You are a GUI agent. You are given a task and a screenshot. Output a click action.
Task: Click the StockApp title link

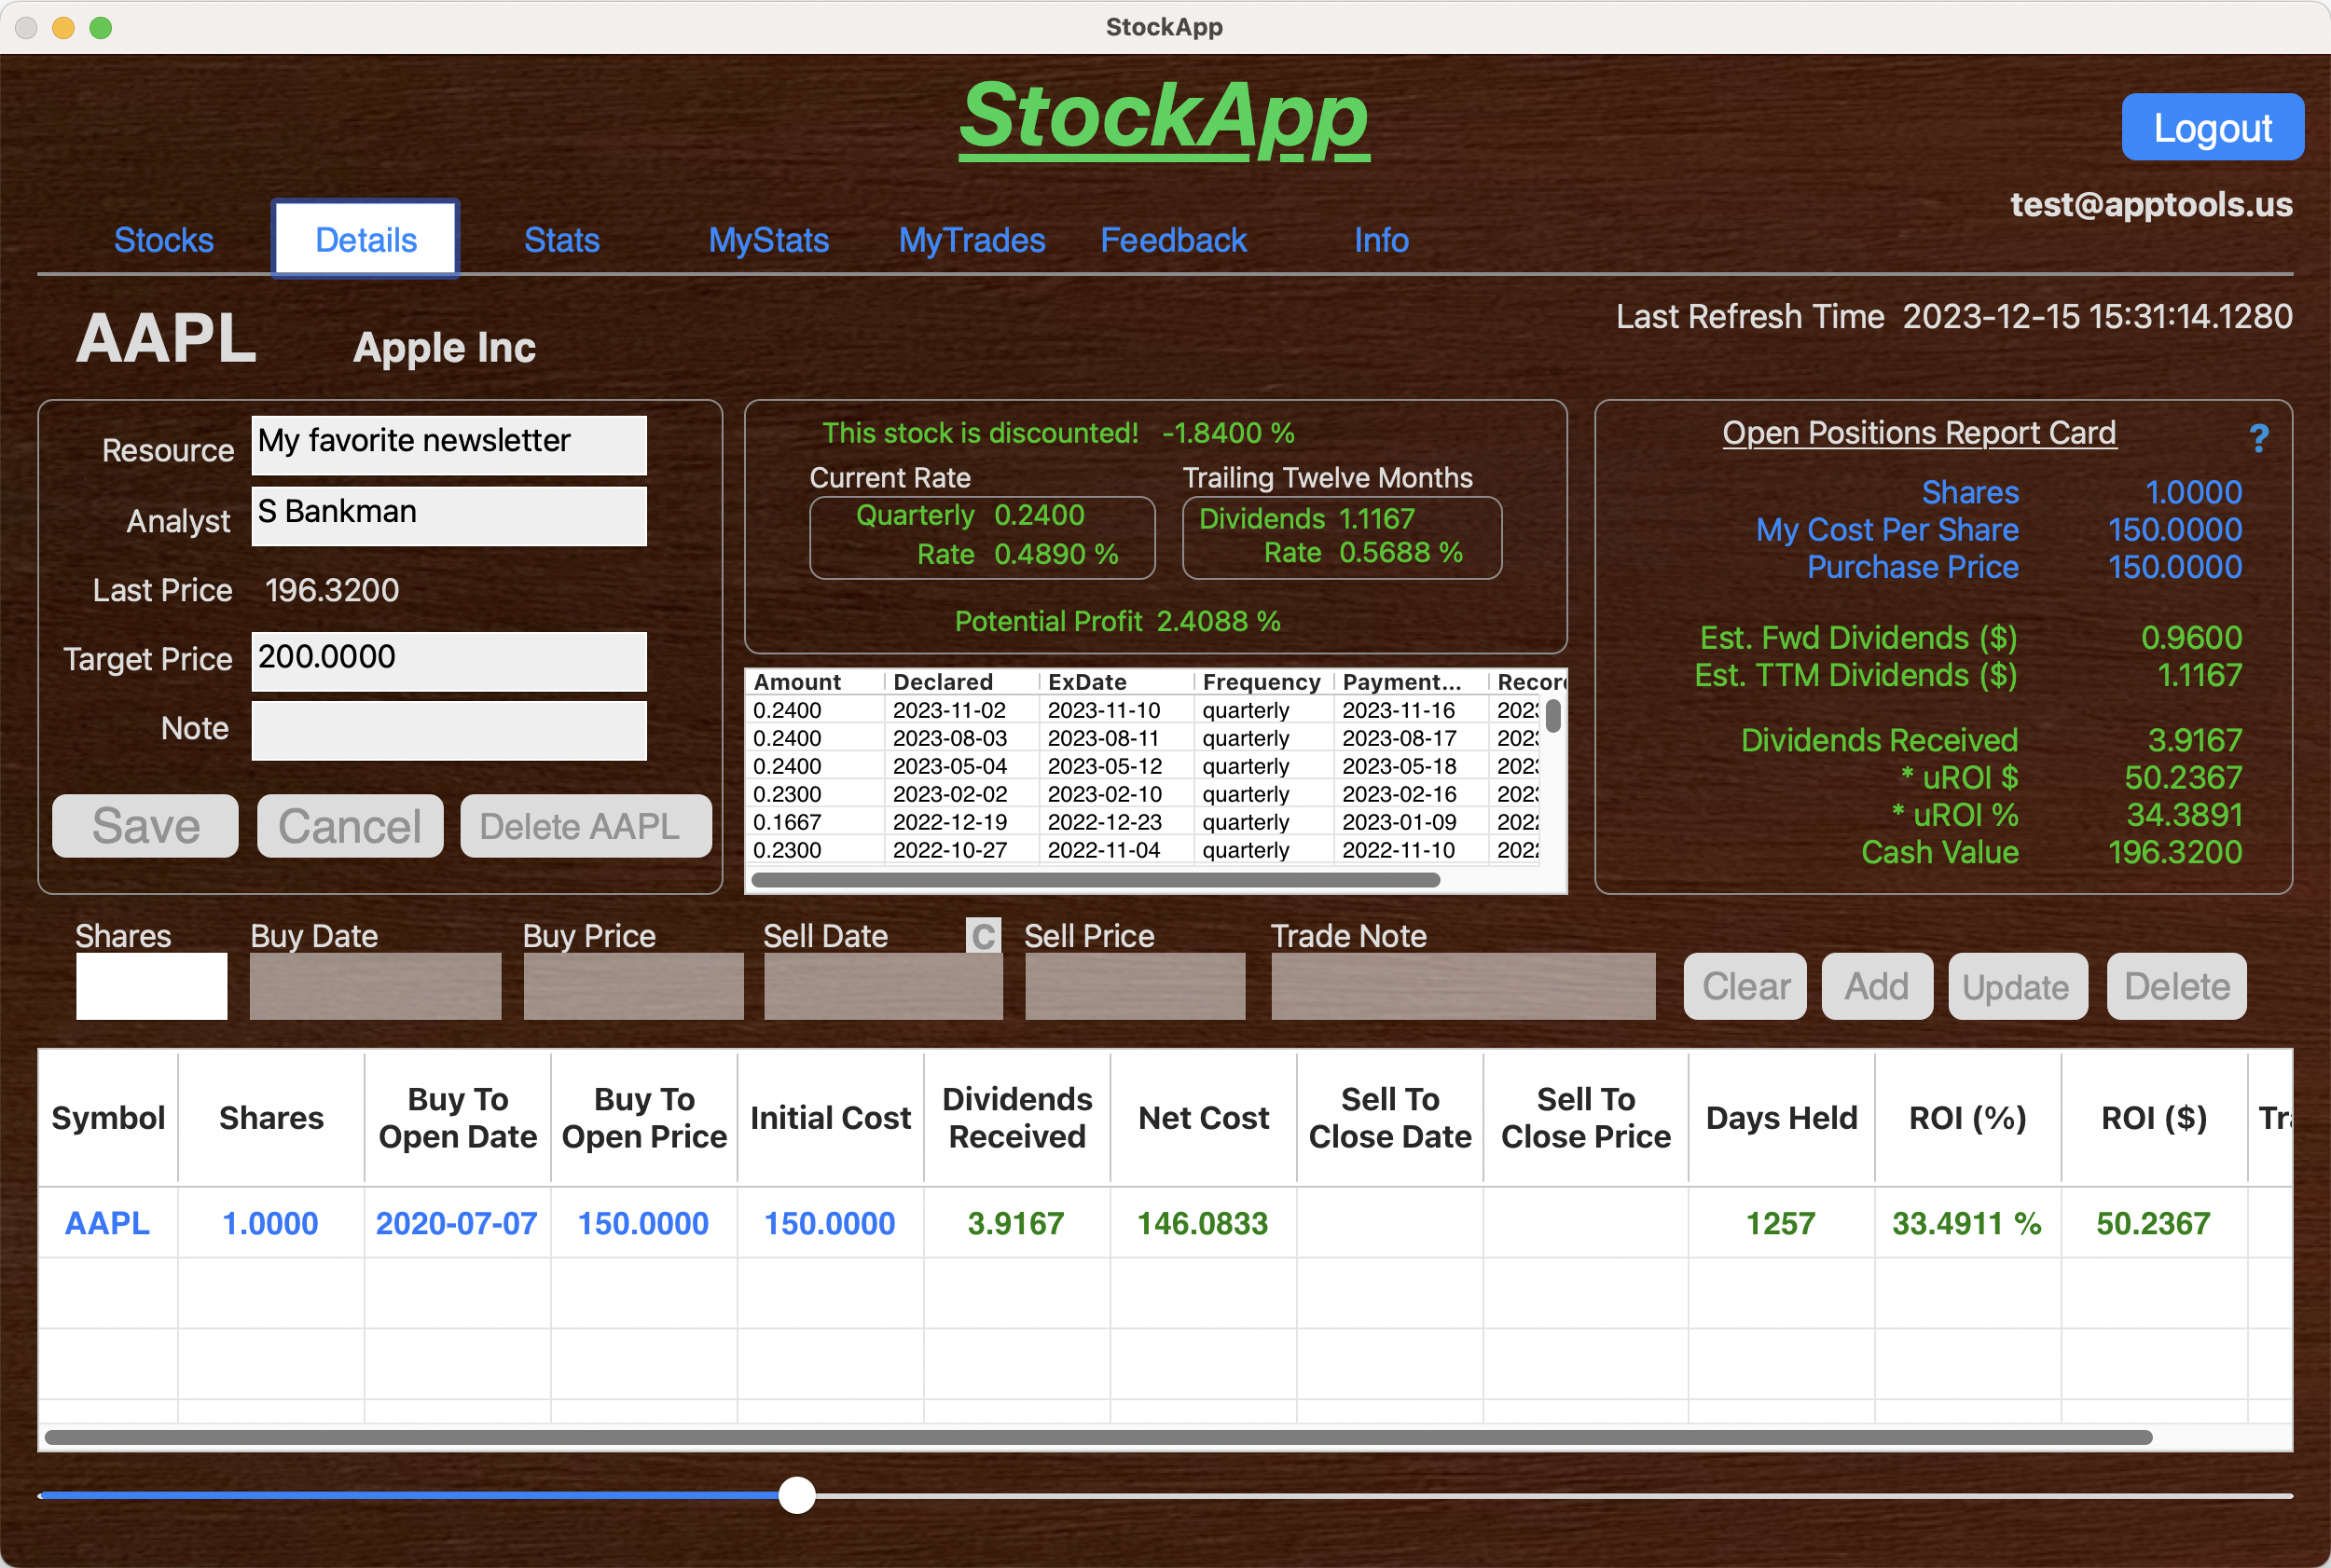pos(1164,118)
